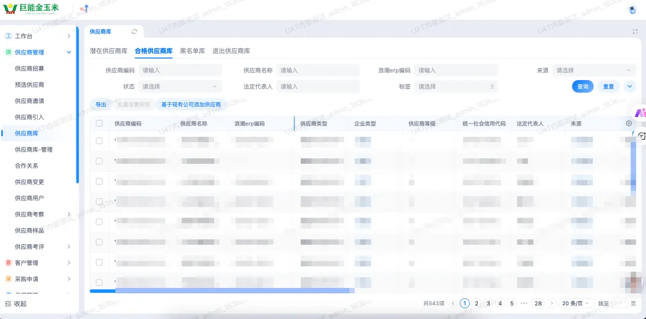Click 基于现有公司添加供应商 button
Image resolution: width=646 pixels, height=319 pixels.
191,105
